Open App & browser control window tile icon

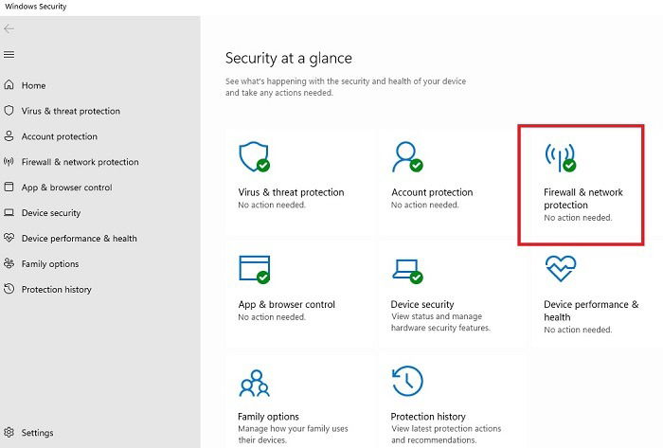(x=254, y=269)
